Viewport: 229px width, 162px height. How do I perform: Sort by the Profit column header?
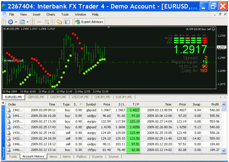[x=211, y=104]
